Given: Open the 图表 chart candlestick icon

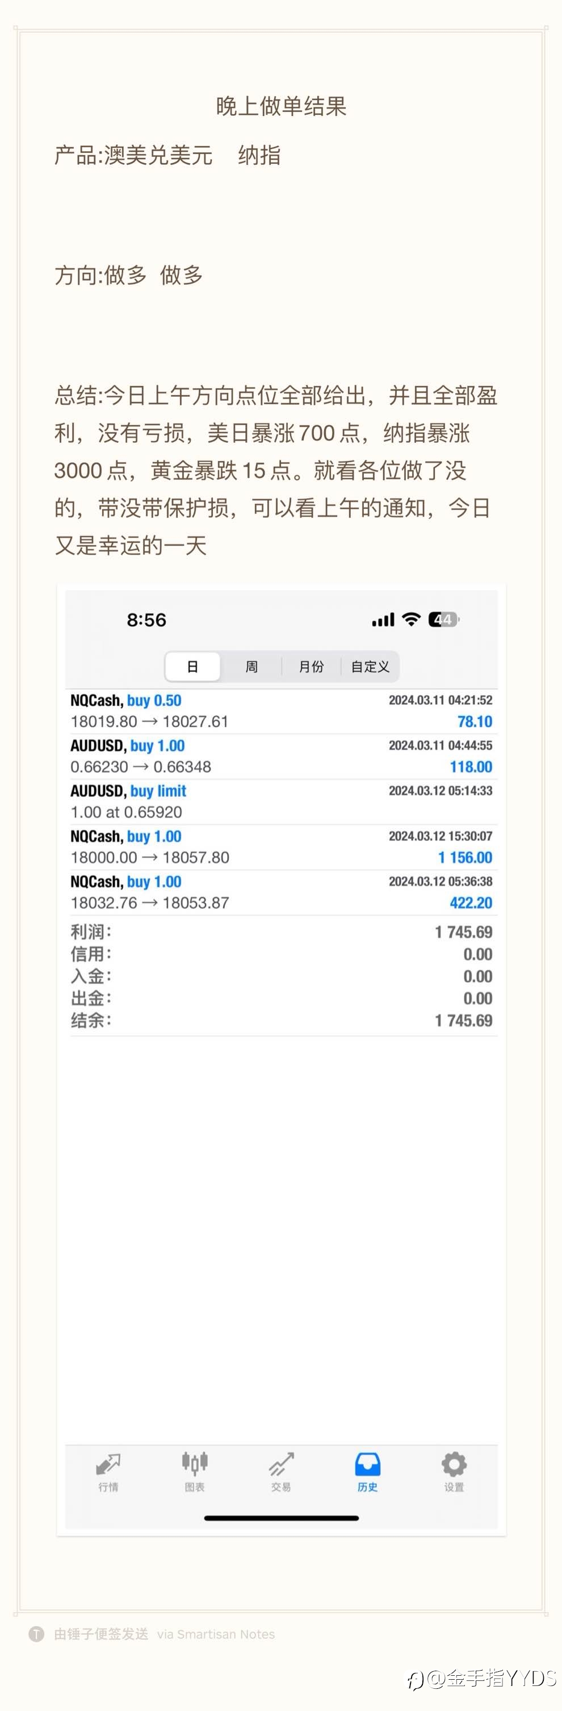Looking at the screenshot, I should 194,1463.
